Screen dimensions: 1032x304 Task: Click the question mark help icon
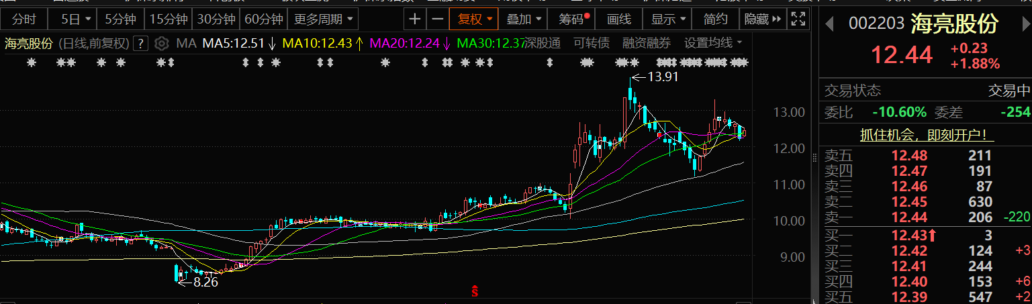coord(140,44)
